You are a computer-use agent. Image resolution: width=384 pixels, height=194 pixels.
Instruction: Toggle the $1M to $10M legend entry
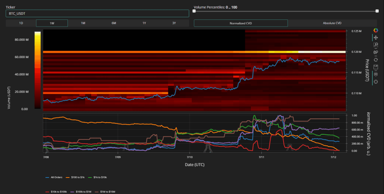pos(105,191)
